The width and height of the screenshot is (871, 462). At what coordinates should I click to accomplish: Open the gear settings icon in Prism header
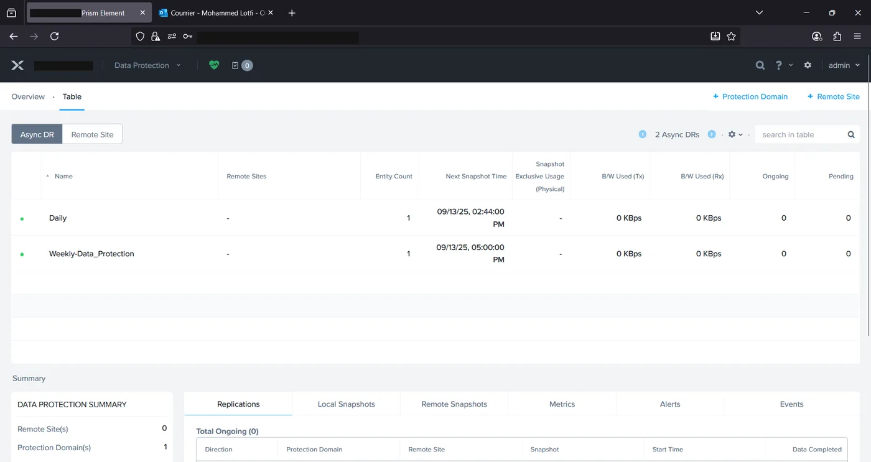808,65
